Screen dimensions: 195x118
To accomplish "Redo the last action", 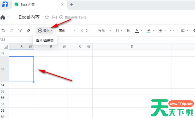I will coord(12,31).
